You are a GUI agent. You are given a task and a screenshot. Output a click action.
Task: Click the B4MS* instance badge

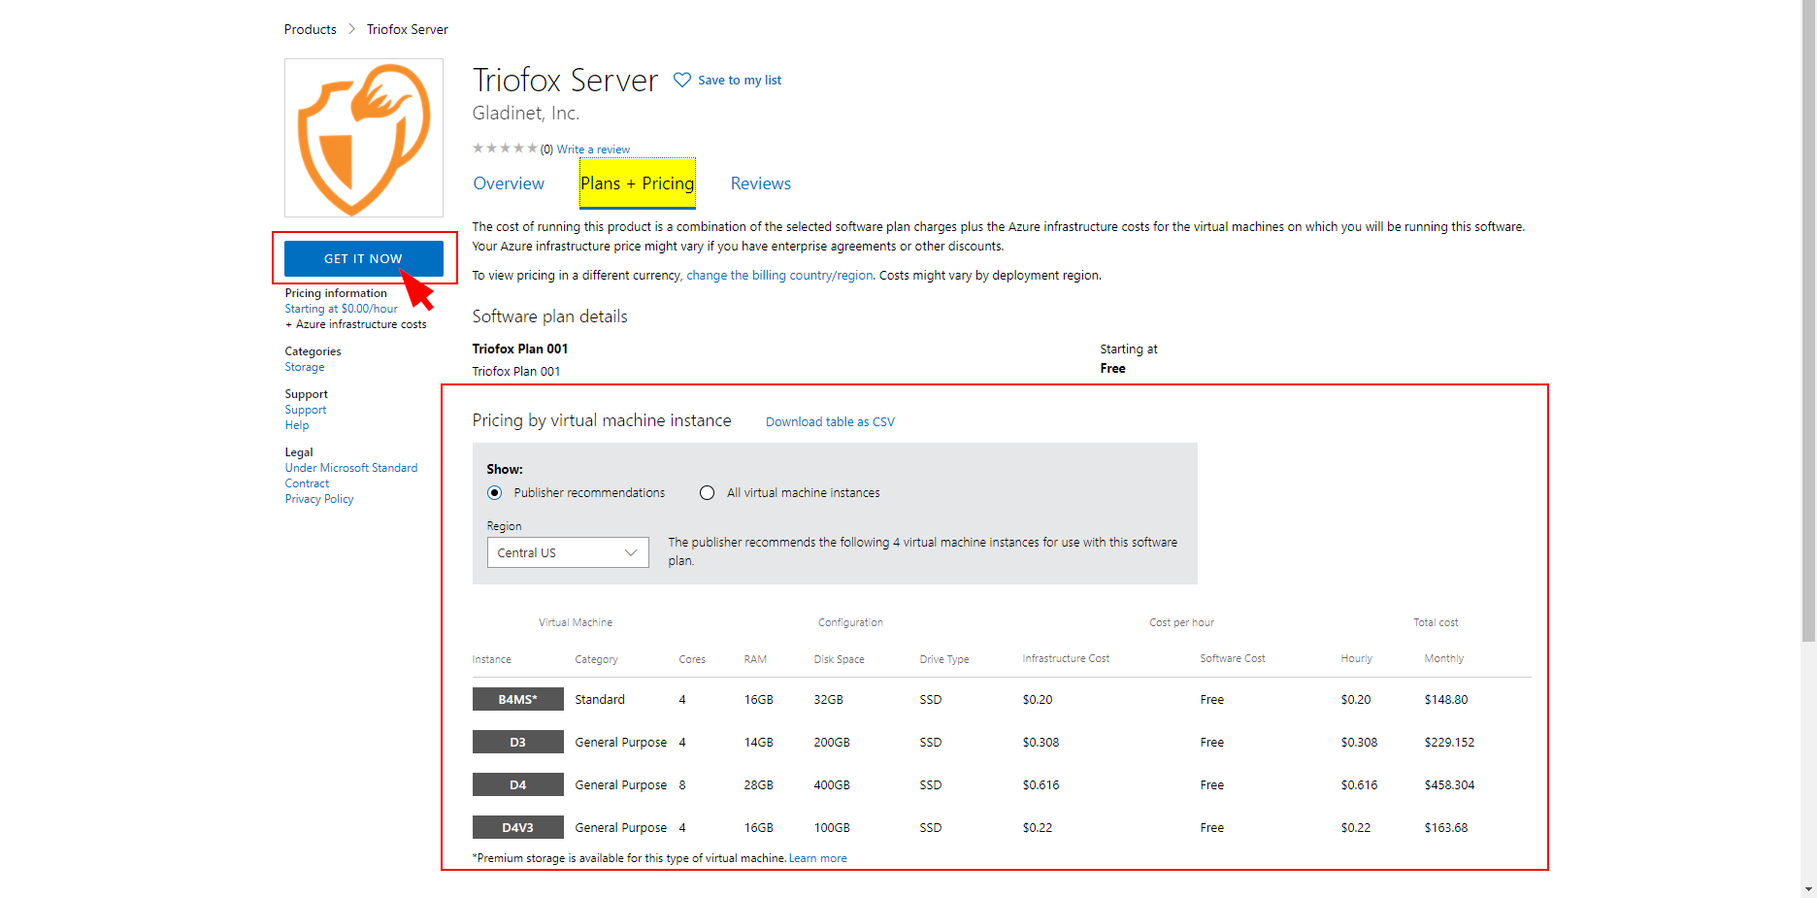click(x=518, y=699)
